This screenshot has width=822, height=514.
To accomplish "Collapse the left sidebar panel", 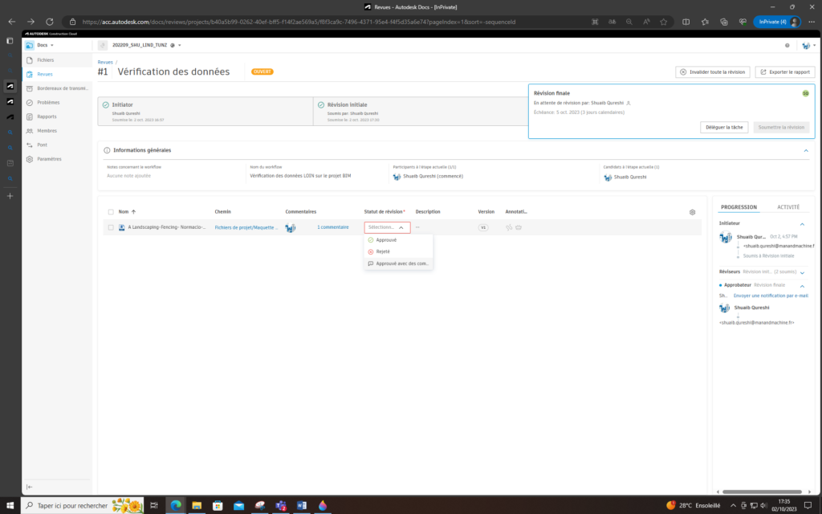I will point(30,487).
